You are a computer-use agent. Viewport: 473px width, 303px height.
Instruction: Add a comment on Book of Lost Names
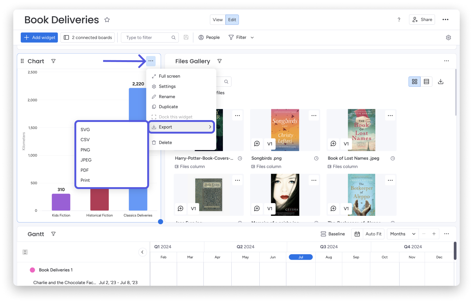pos(333,144)
